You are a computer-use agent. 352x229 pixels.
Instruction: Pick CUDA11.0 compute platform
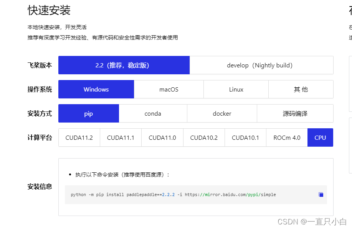(162, 137)
